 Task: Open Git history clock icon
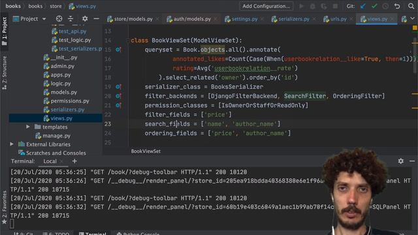point(385,6)
